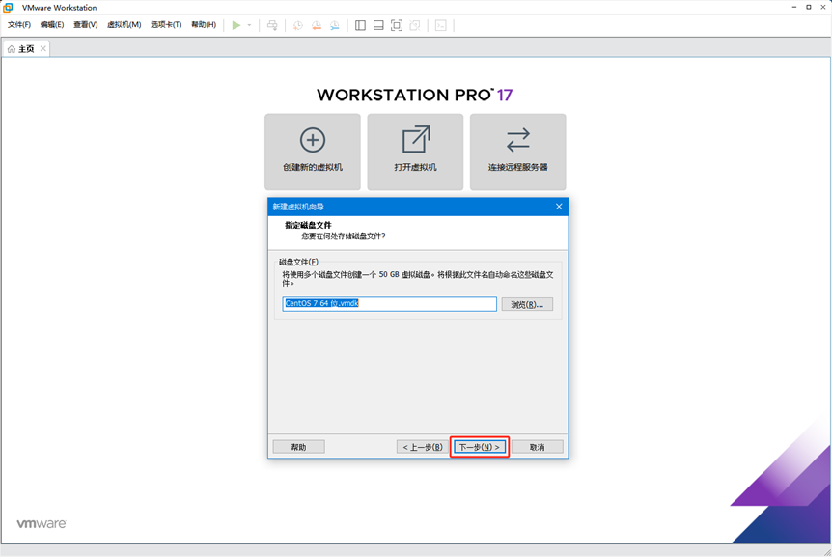The image size is (832, 557).
Task: Toggle the thumbnail bar view icon
Action: coord(378,25)
